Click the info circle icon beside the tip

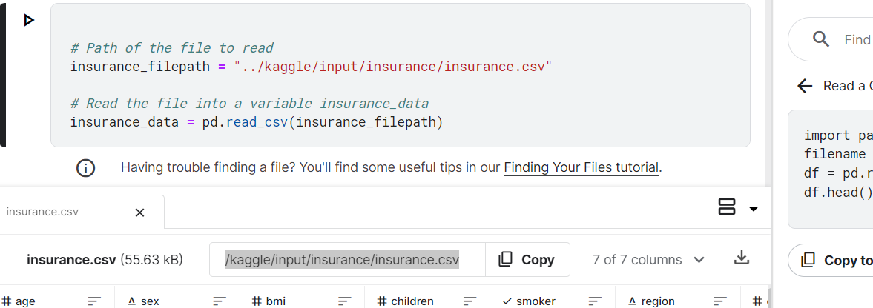coord(85,167)
